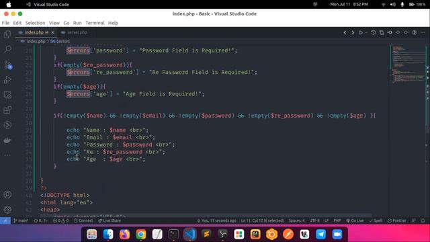Image resolution: width=430 pixels, height=242 pixels.
Task: Click the 'echo "Age' line of code
Action: pos(106,159)
